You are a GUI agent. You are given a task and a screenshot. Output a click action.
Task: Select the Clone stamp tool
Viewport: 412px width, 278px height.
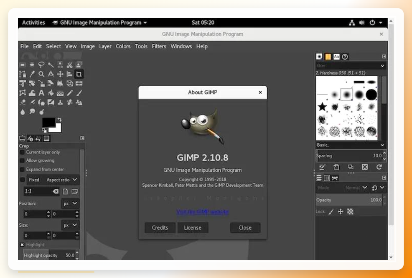[60, 103]
